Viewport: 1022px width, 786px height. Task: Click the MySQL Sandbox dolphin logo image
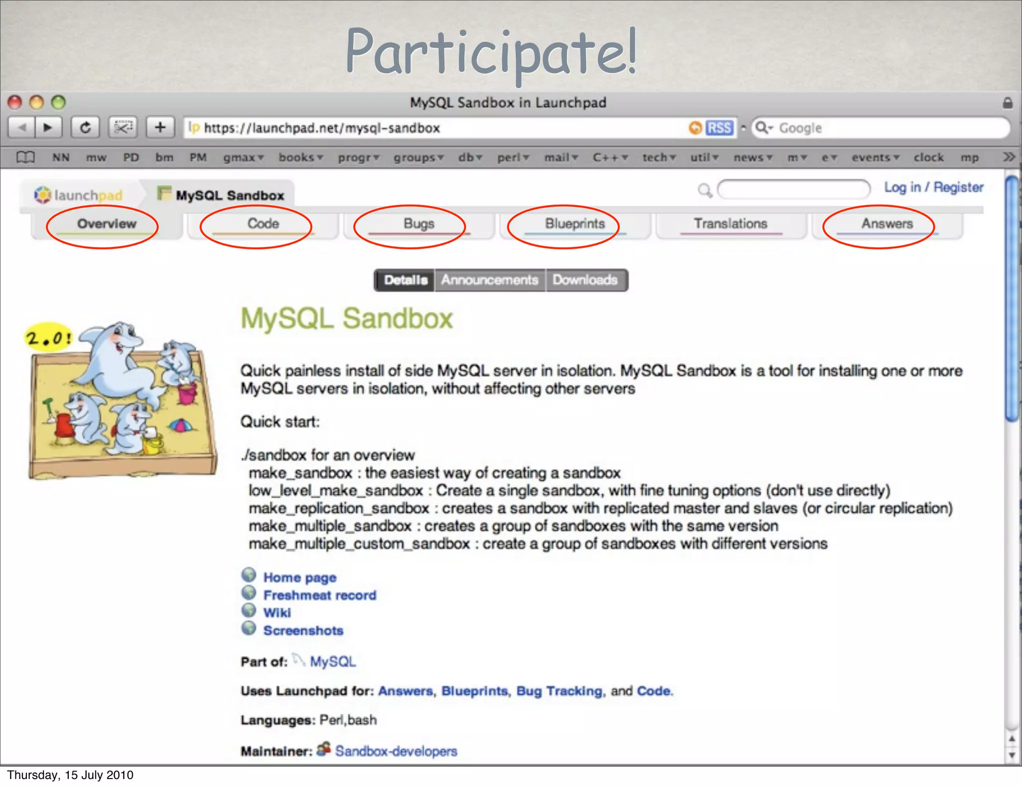click(x=122, y=400)
